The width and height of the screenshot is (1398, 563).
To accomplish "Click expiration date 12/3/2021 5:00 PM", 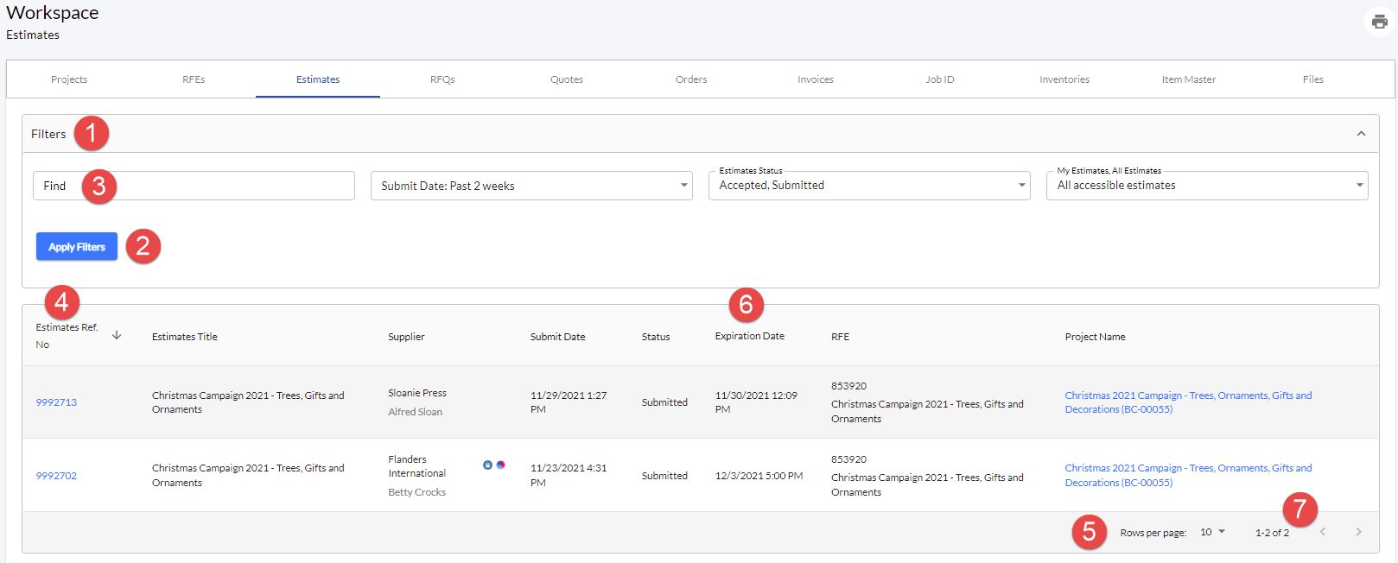I will (x=759, y=476).
